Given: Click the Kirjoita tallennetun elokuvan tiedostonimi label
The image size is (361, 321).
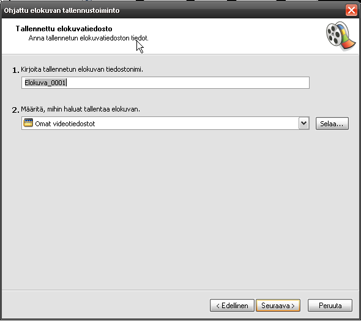Looking at the screenshot, I should tap(82, 69).
